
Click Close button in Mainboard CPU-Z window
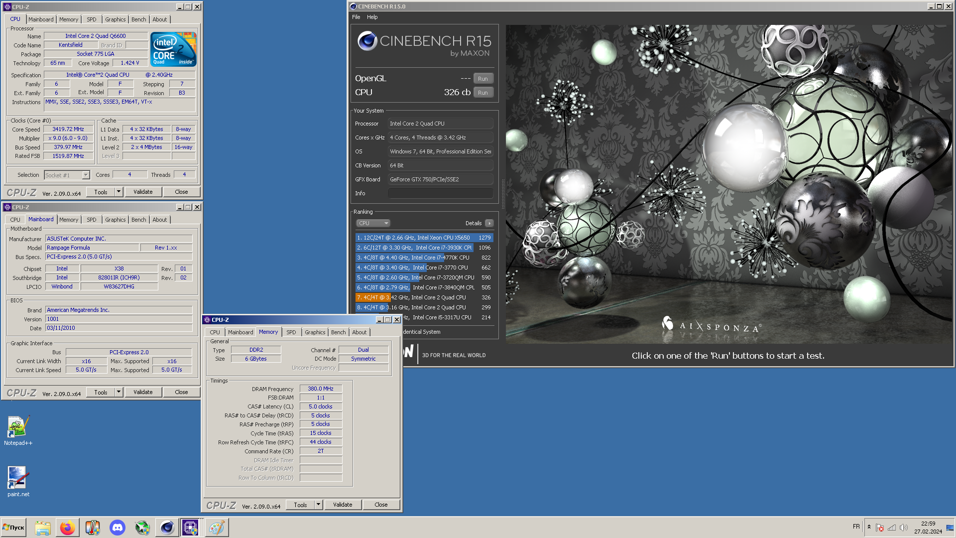[x=182, y=392]
